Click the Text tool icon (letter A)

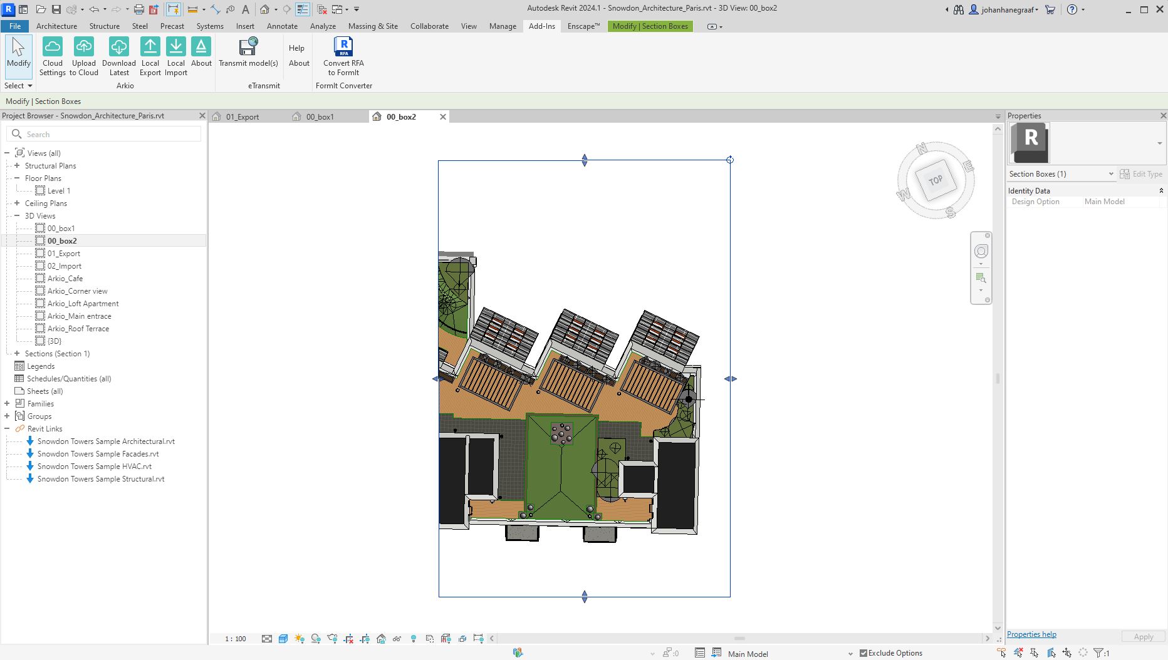(x=246, y=9)
